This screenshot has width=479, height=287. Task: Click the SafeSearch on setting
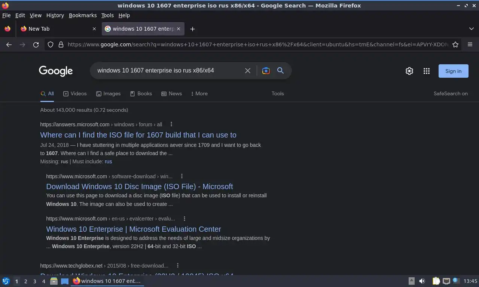click(451, 93)
